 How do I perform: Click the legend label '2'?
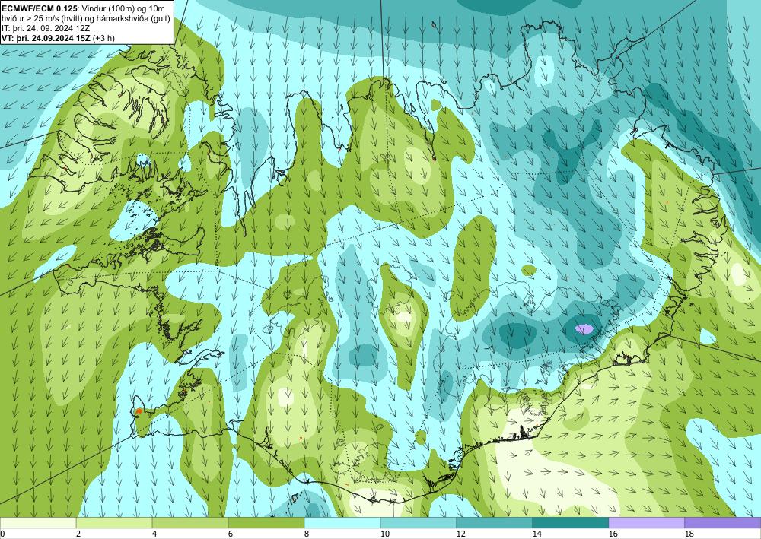coord(78,534)
